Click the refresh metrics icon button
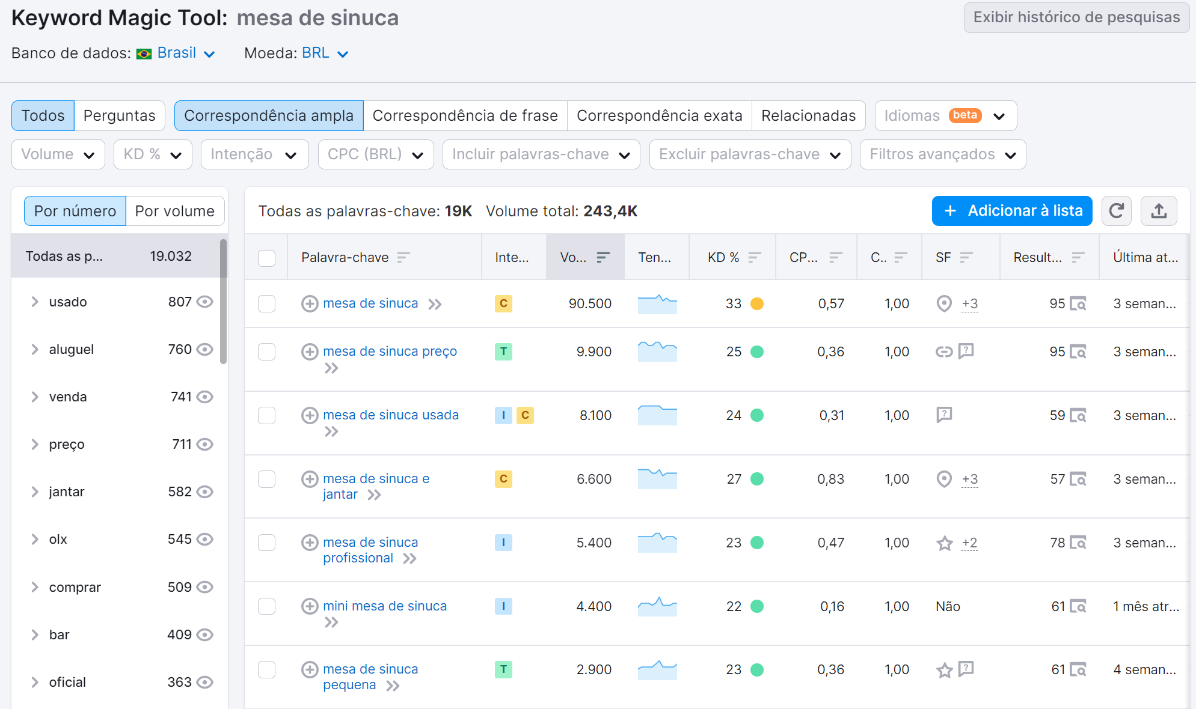This screenshot has height=709, width=1196. (x=1116, y=211)
